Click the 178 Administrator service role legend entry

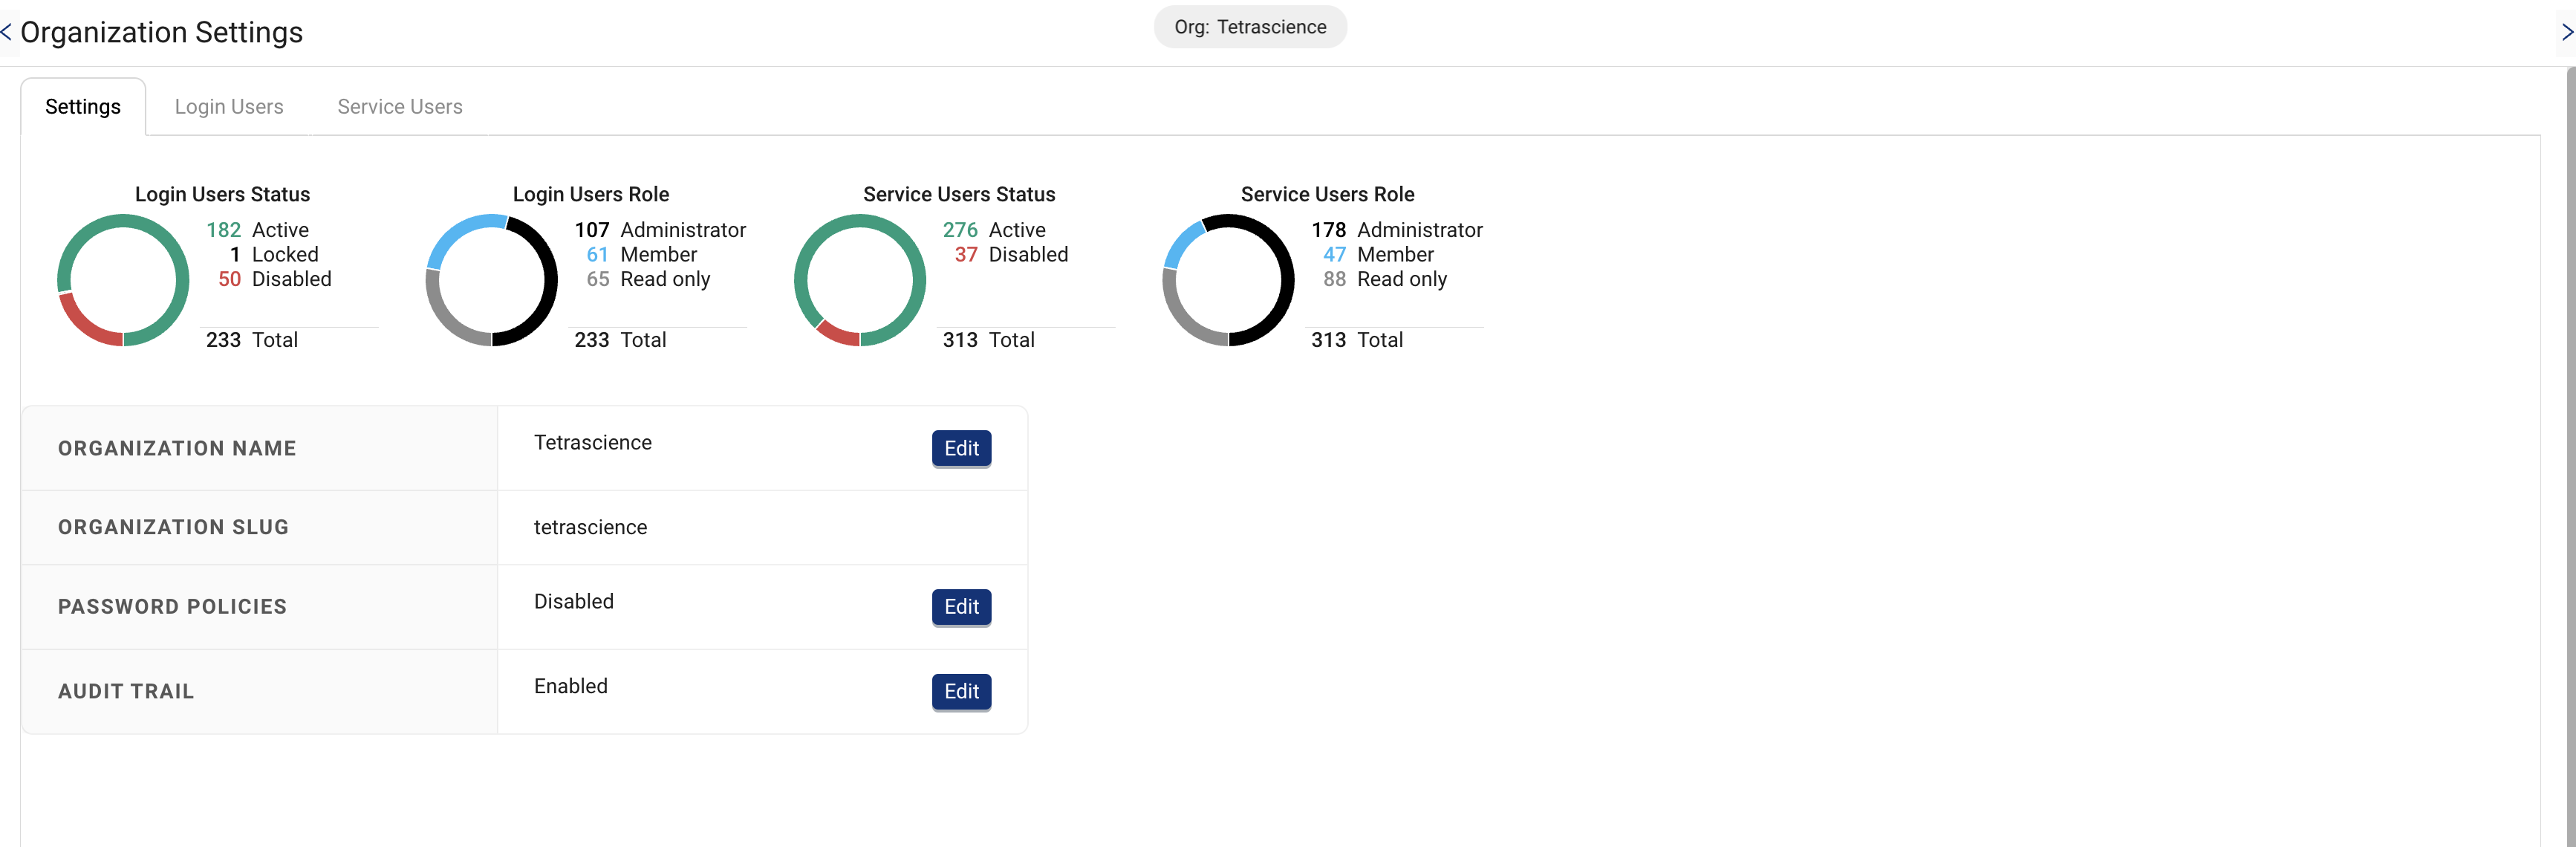tap(1396, 230)
